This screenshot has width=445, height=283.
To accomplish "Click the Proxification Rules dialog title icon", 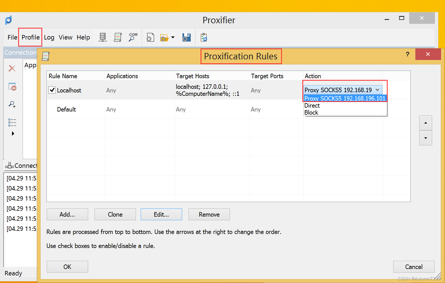I will (46, 56).
